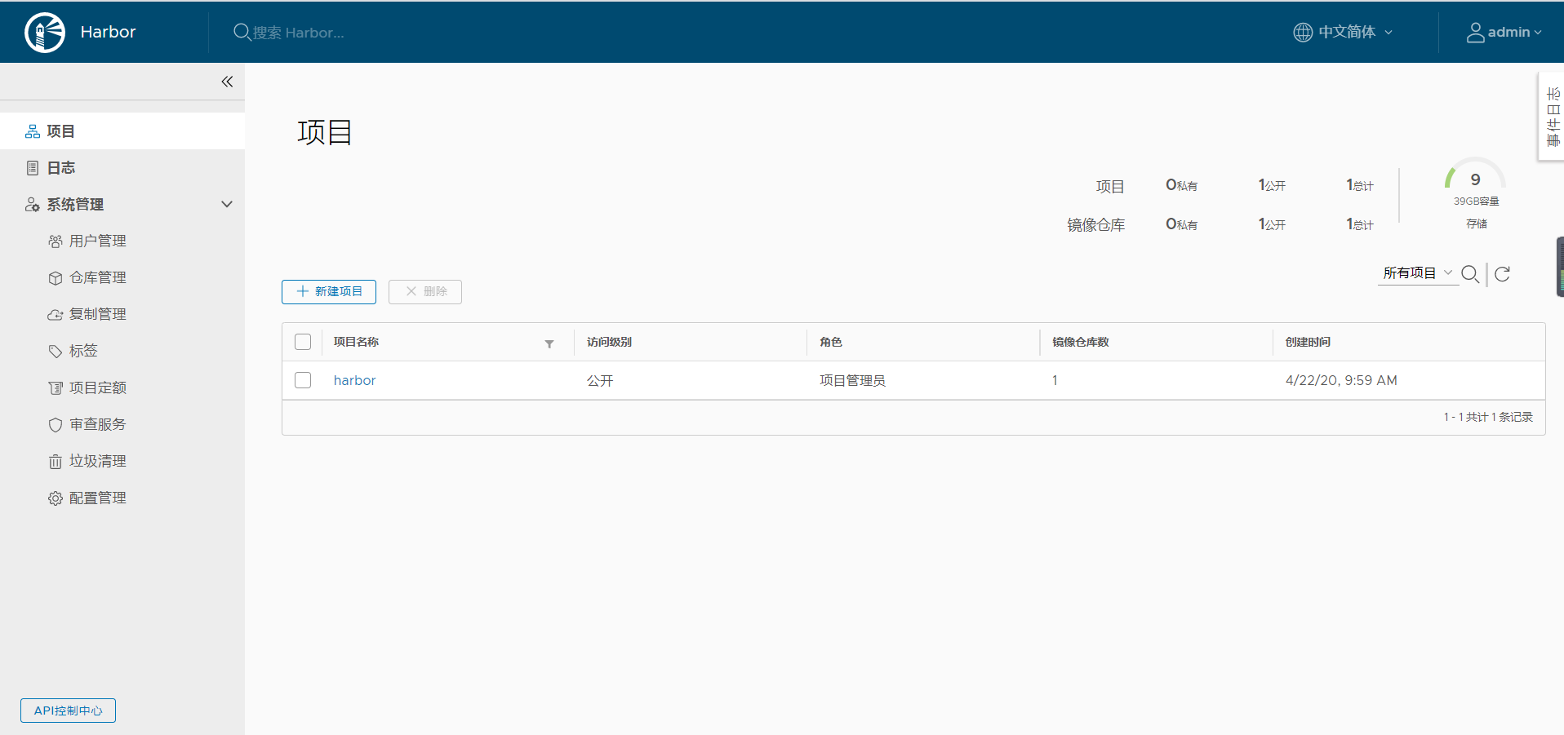The width and height of the screenshot is (1564, 735).
Task: Click the 项目定额 quota icon
Action: tap(56, 388)
